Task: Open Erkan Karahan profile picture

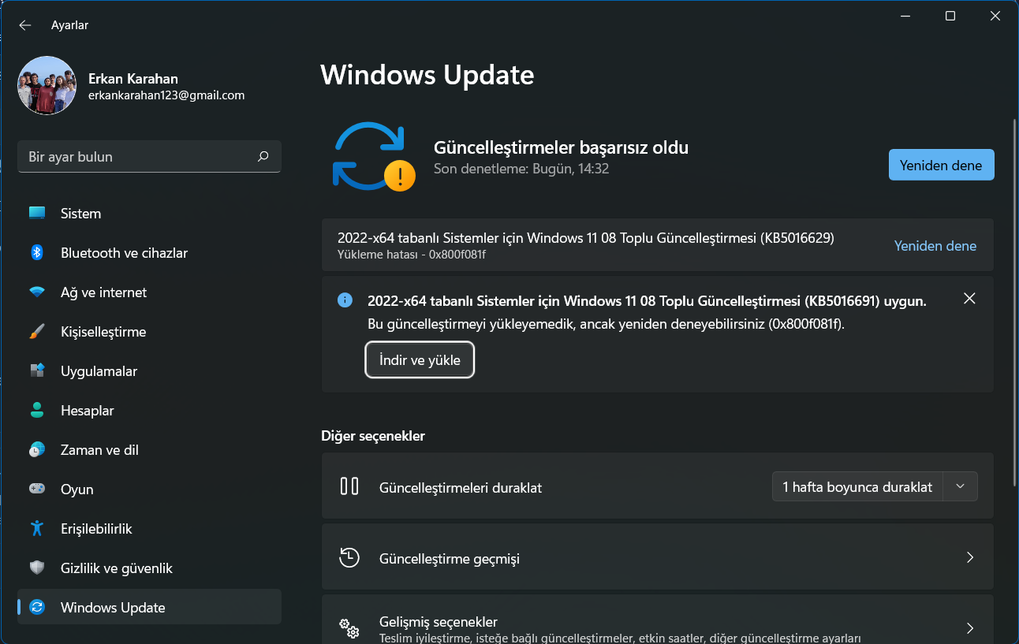Action: 47,85
